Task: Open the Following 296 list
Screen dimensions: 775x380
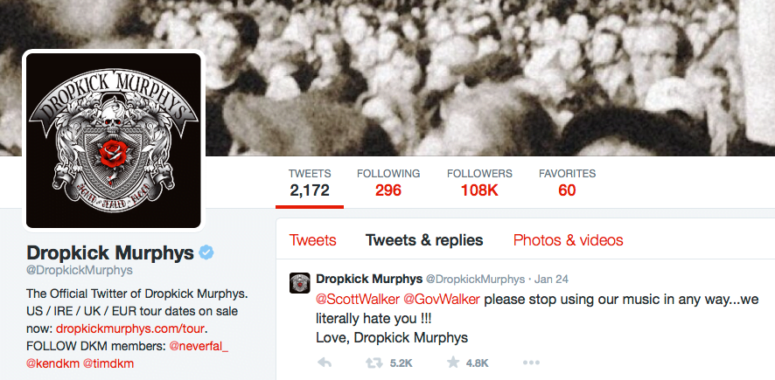Action: pos(388,182)
